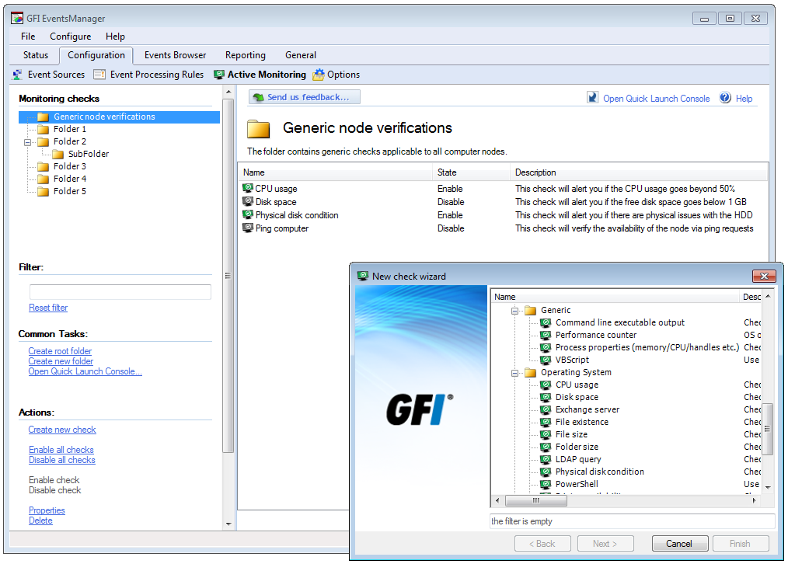Click the wizard list horizontal scrollbar thumb
The image size is (788, 564).
(x=535, y=501)
